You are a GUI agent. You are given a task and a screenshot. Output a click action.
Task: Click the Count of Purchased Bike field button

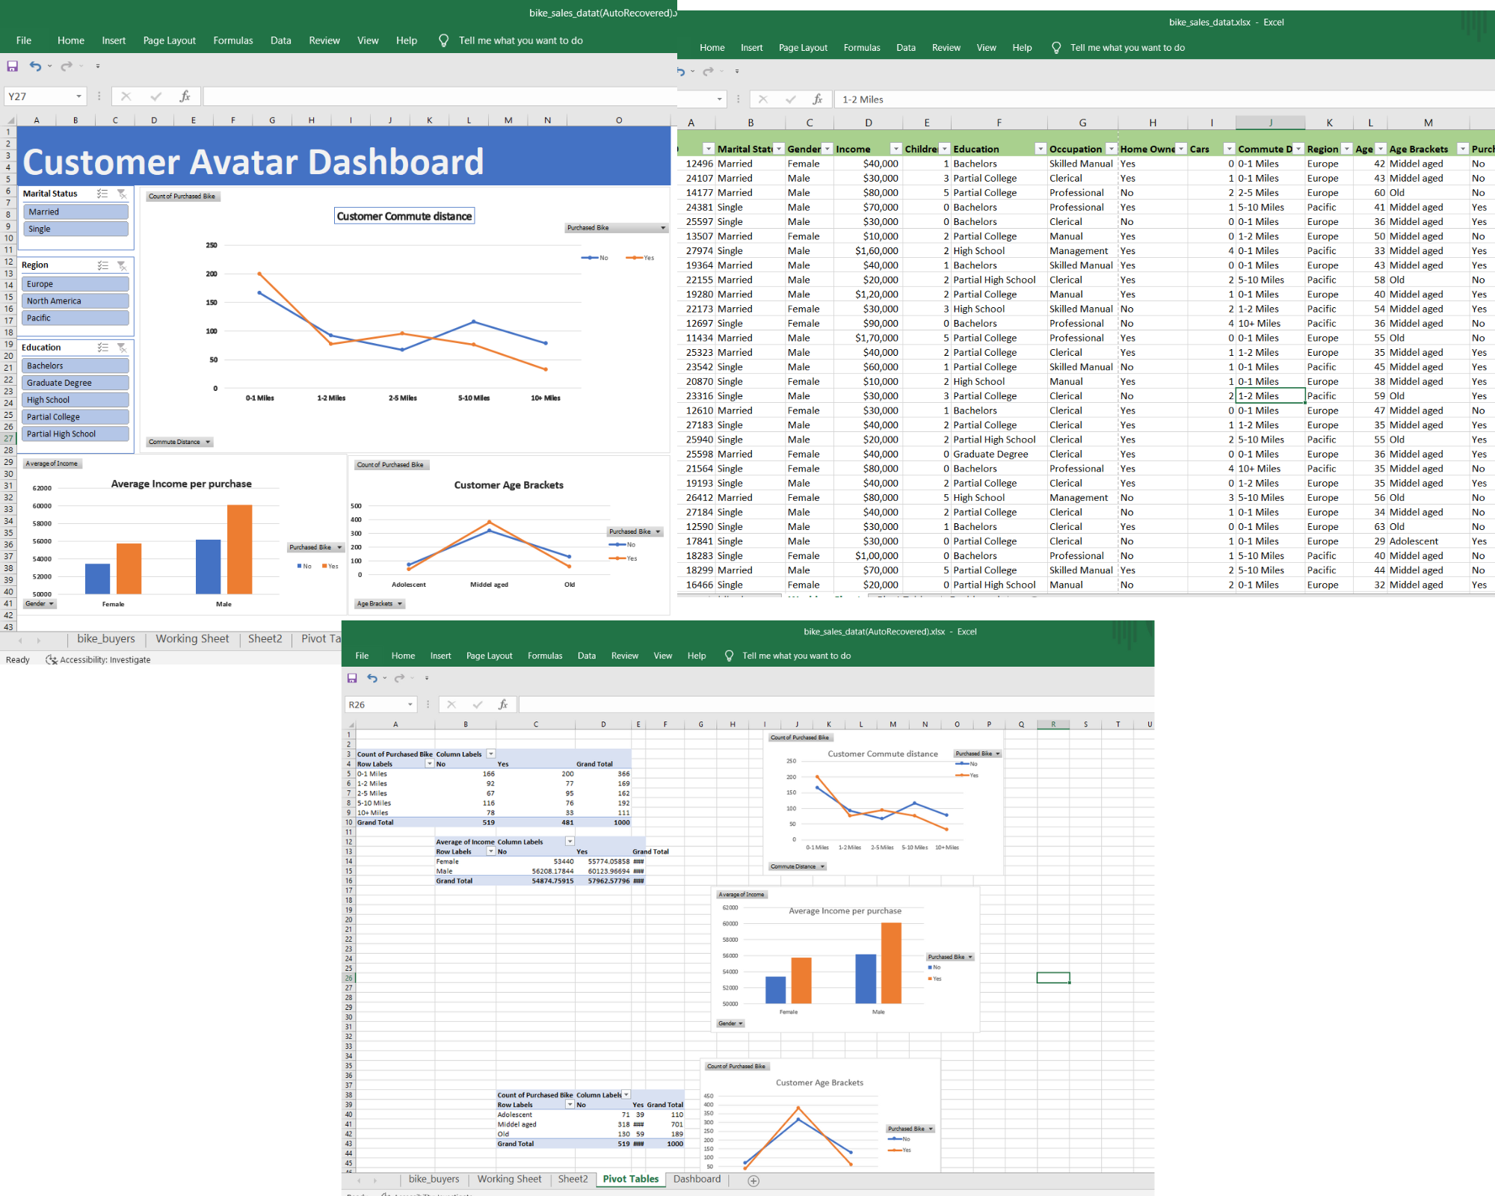tap(182, 196)
